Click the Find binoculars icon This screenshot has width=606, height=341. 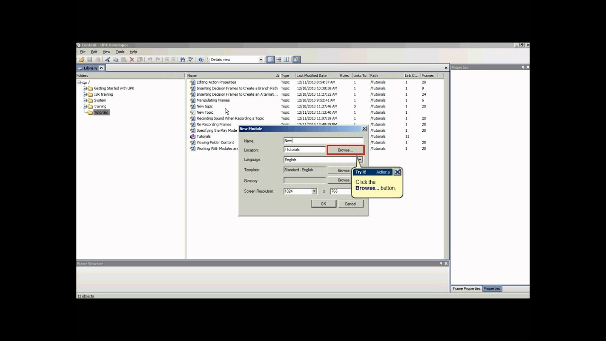pyautogui.click(x=182, y=60)
